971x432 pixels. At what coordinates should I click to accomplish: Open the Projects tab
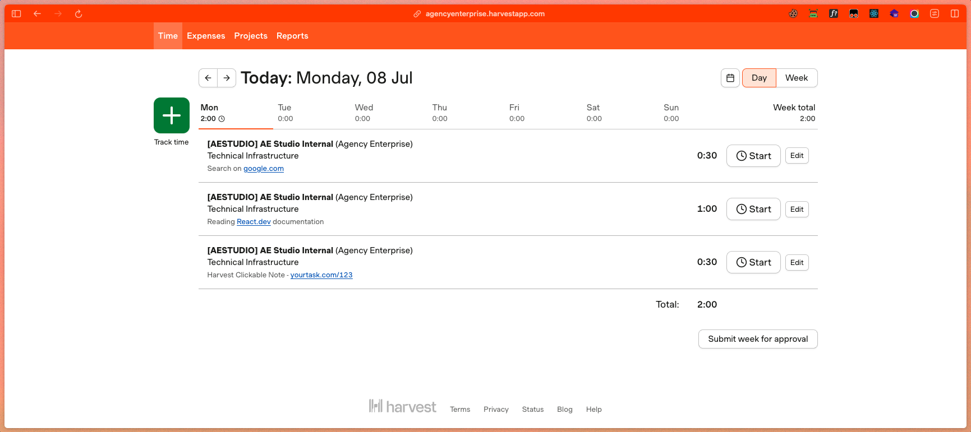[251, 36]
